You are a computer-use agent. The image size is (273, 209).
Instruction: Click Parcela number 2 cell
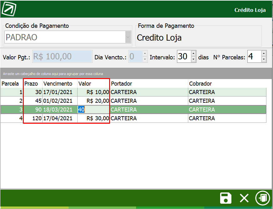click(12, 101)
